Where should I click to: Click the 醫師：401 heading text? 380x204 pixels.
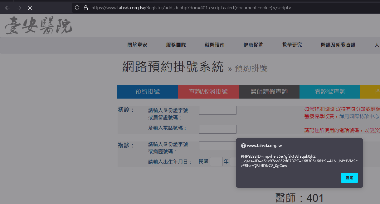pyautogui.click(x=300, y=198)
